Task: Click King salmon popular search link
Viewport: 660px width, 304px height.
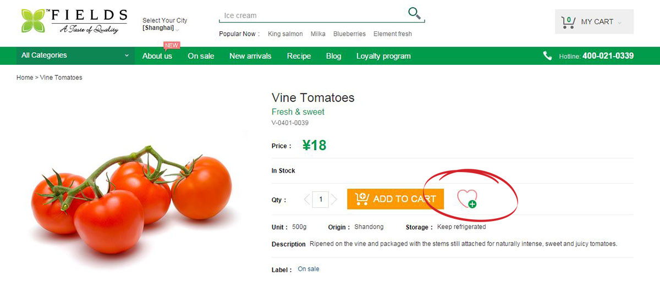Action: (285, 34)
